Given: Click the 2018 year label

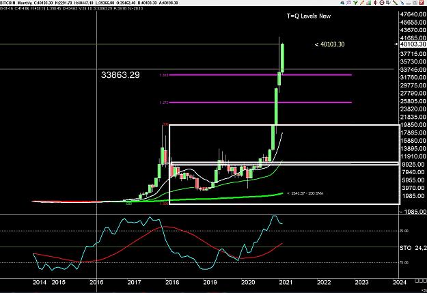Looking at the screenshot, I should pos(172,282).
